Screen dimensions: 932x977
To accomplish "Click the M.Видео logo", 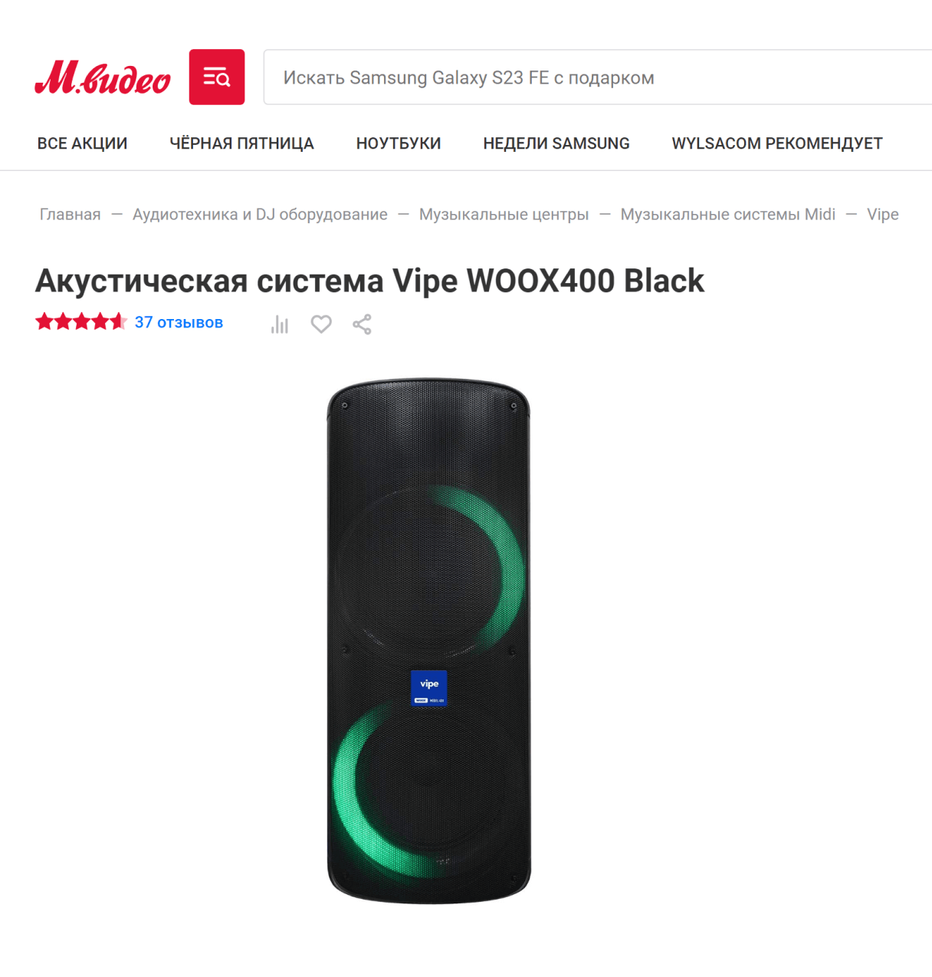I will [x=103, y=77].
